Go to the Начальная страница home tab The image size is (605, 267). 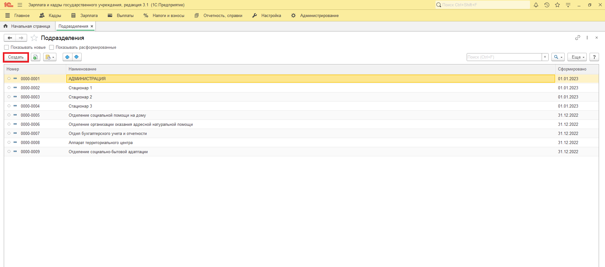(27, 26)
